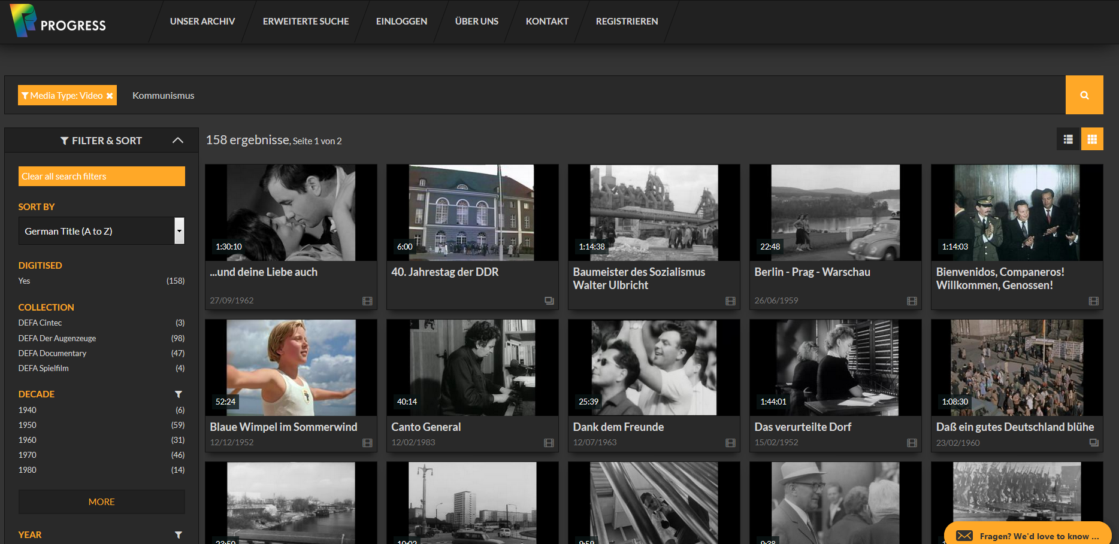Click film icon on Bienvenidos, Companeros! card
Viewport: 1119px width, 544px height.
click(1093, 301)
